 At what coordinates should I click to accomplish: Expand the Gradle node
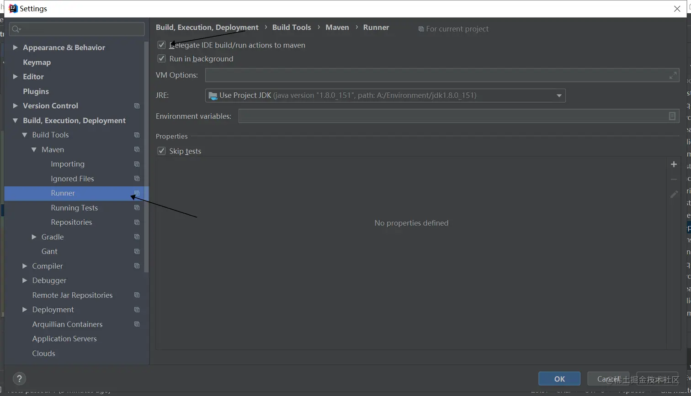pyautogui.click(x=34, y=237)
